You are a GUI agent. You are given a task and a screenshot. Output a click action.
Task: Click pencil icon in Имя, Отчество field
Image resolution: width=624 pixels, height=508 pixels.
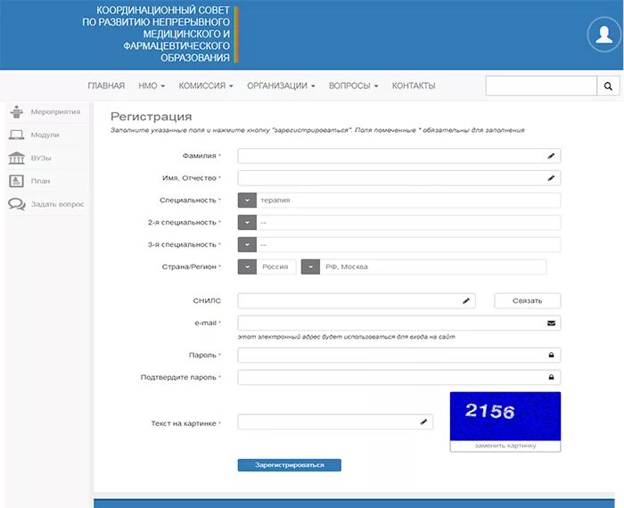coord(551,178)
